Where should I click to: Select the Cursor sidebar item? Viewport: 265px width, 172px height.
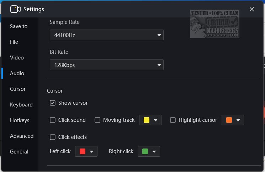(x=18, y=89)
